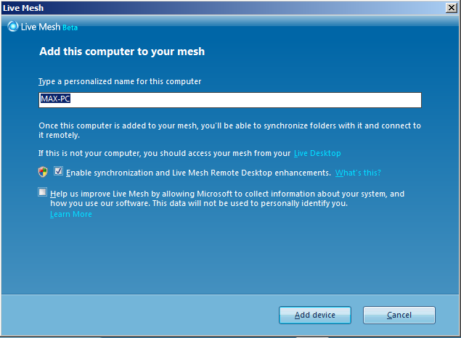This screenshot has height=338, width=461.
Task: Click the Beta text next to Live Mesh
Action: (70, 28)
